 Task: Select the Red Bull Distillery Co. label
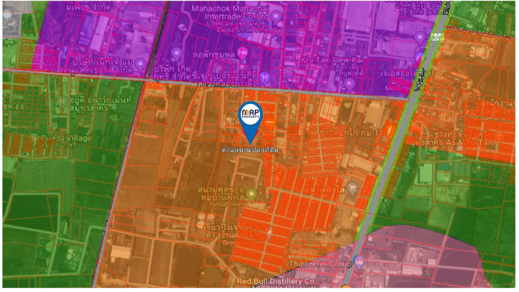[276, 282]
